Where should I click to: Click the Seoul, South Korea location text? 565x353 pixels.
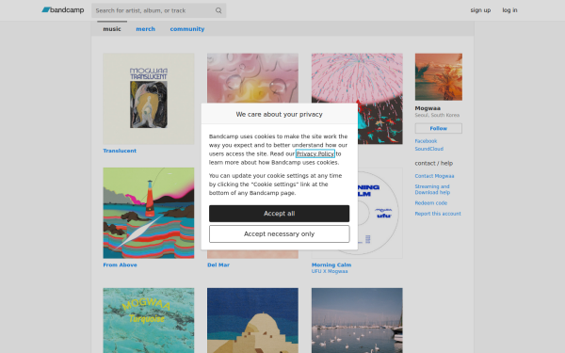(x=437, y=115)
